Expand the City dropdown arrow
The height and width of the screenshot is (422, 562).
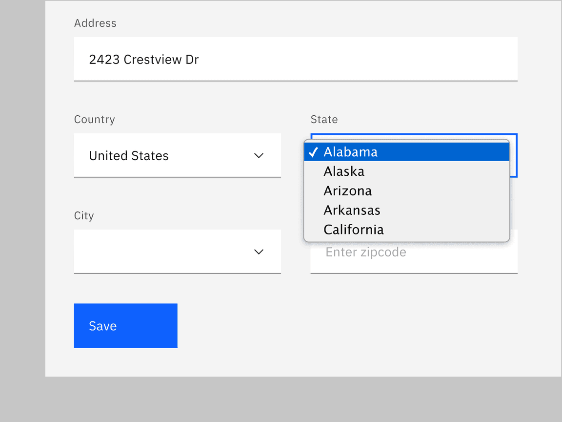click(259, 252)
